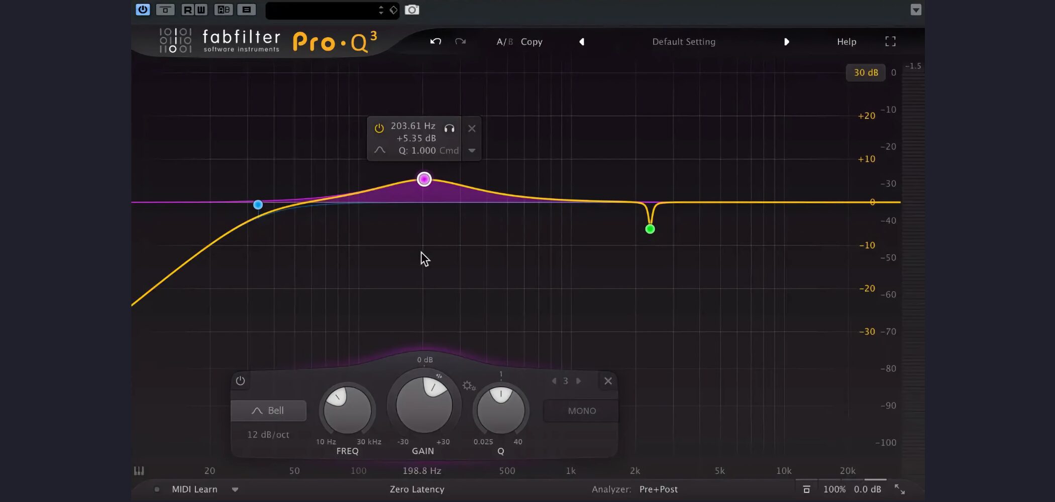Take a snapshot with the camera icon
This screenshot has width=1055, height=502.
click(412, 10)
